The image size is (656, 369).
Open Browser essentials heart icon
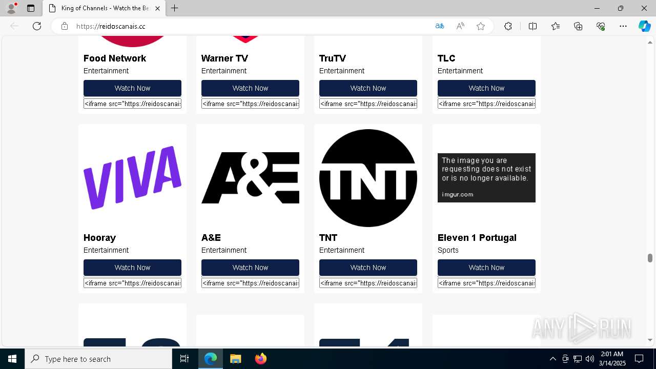point(601,26)
